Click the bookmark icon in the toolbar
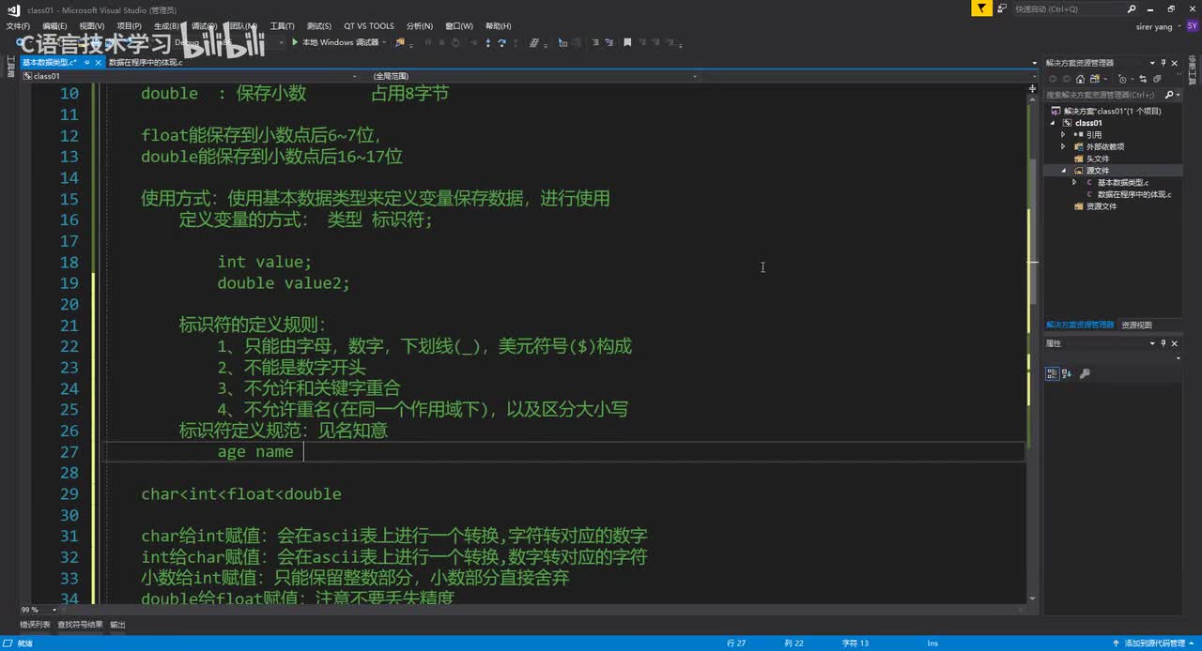The image size is (1202, 651). (x=627, y=42)
